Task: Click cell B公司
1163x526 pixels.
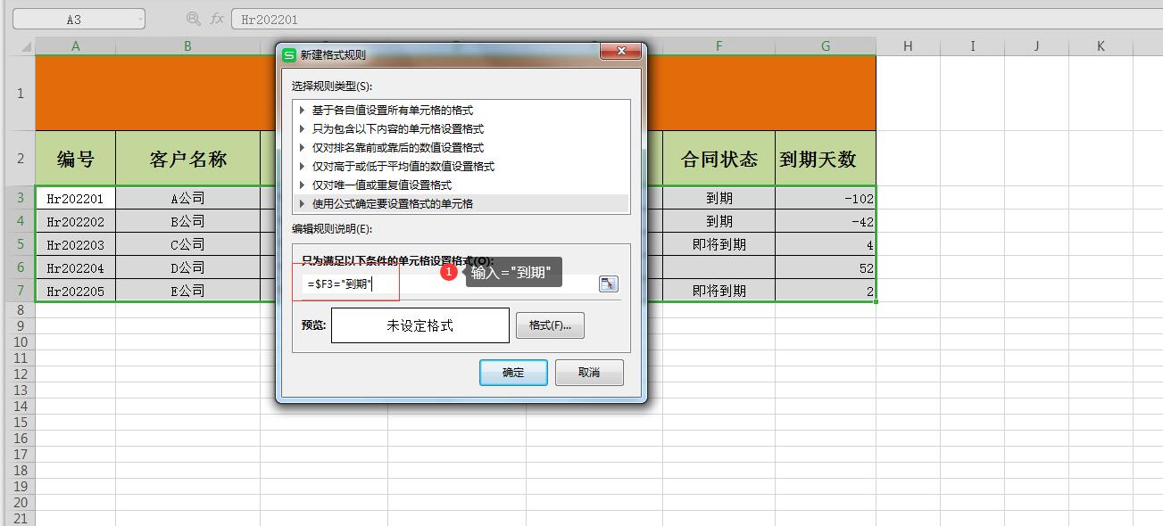Action: coord(187,222)
